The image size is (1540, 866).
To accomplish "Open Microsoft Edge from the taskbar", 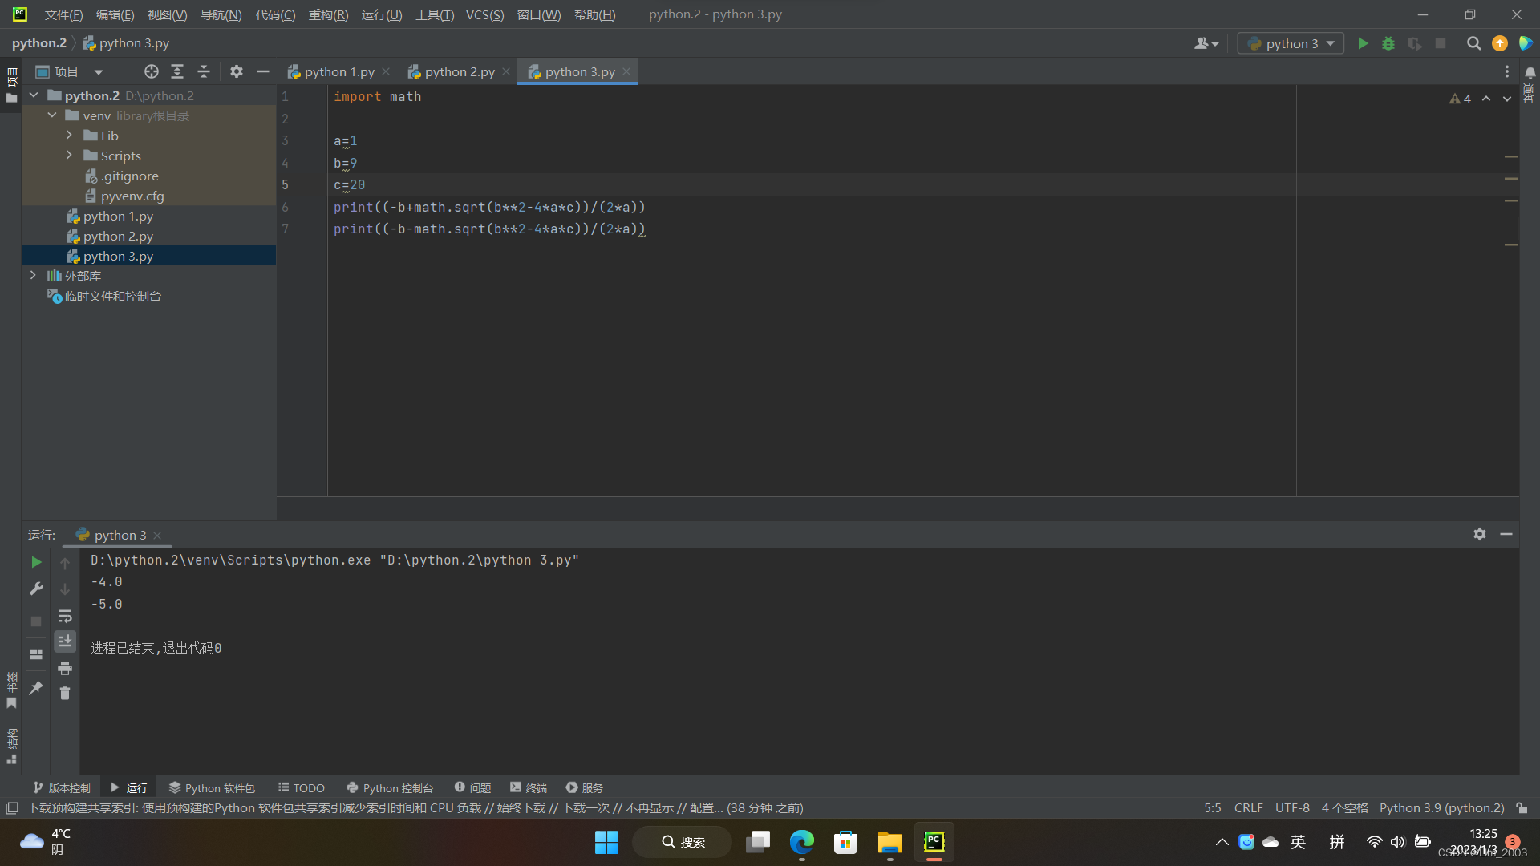I will coord(801,842).
